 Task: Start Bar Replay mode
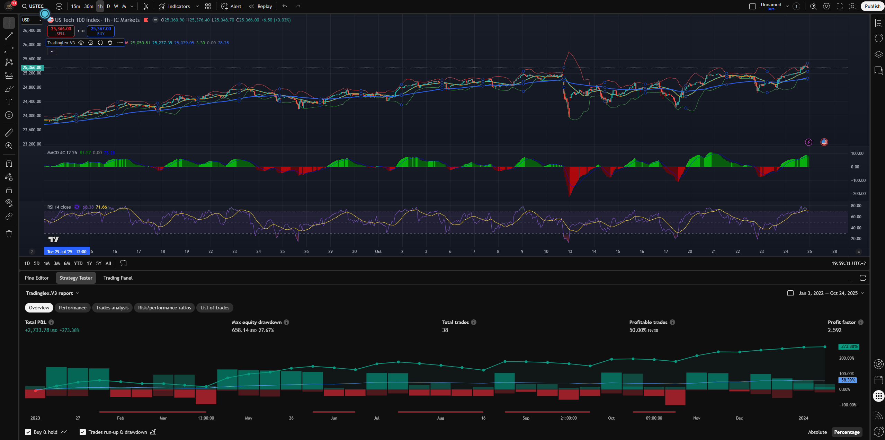[x=260, y=6]
